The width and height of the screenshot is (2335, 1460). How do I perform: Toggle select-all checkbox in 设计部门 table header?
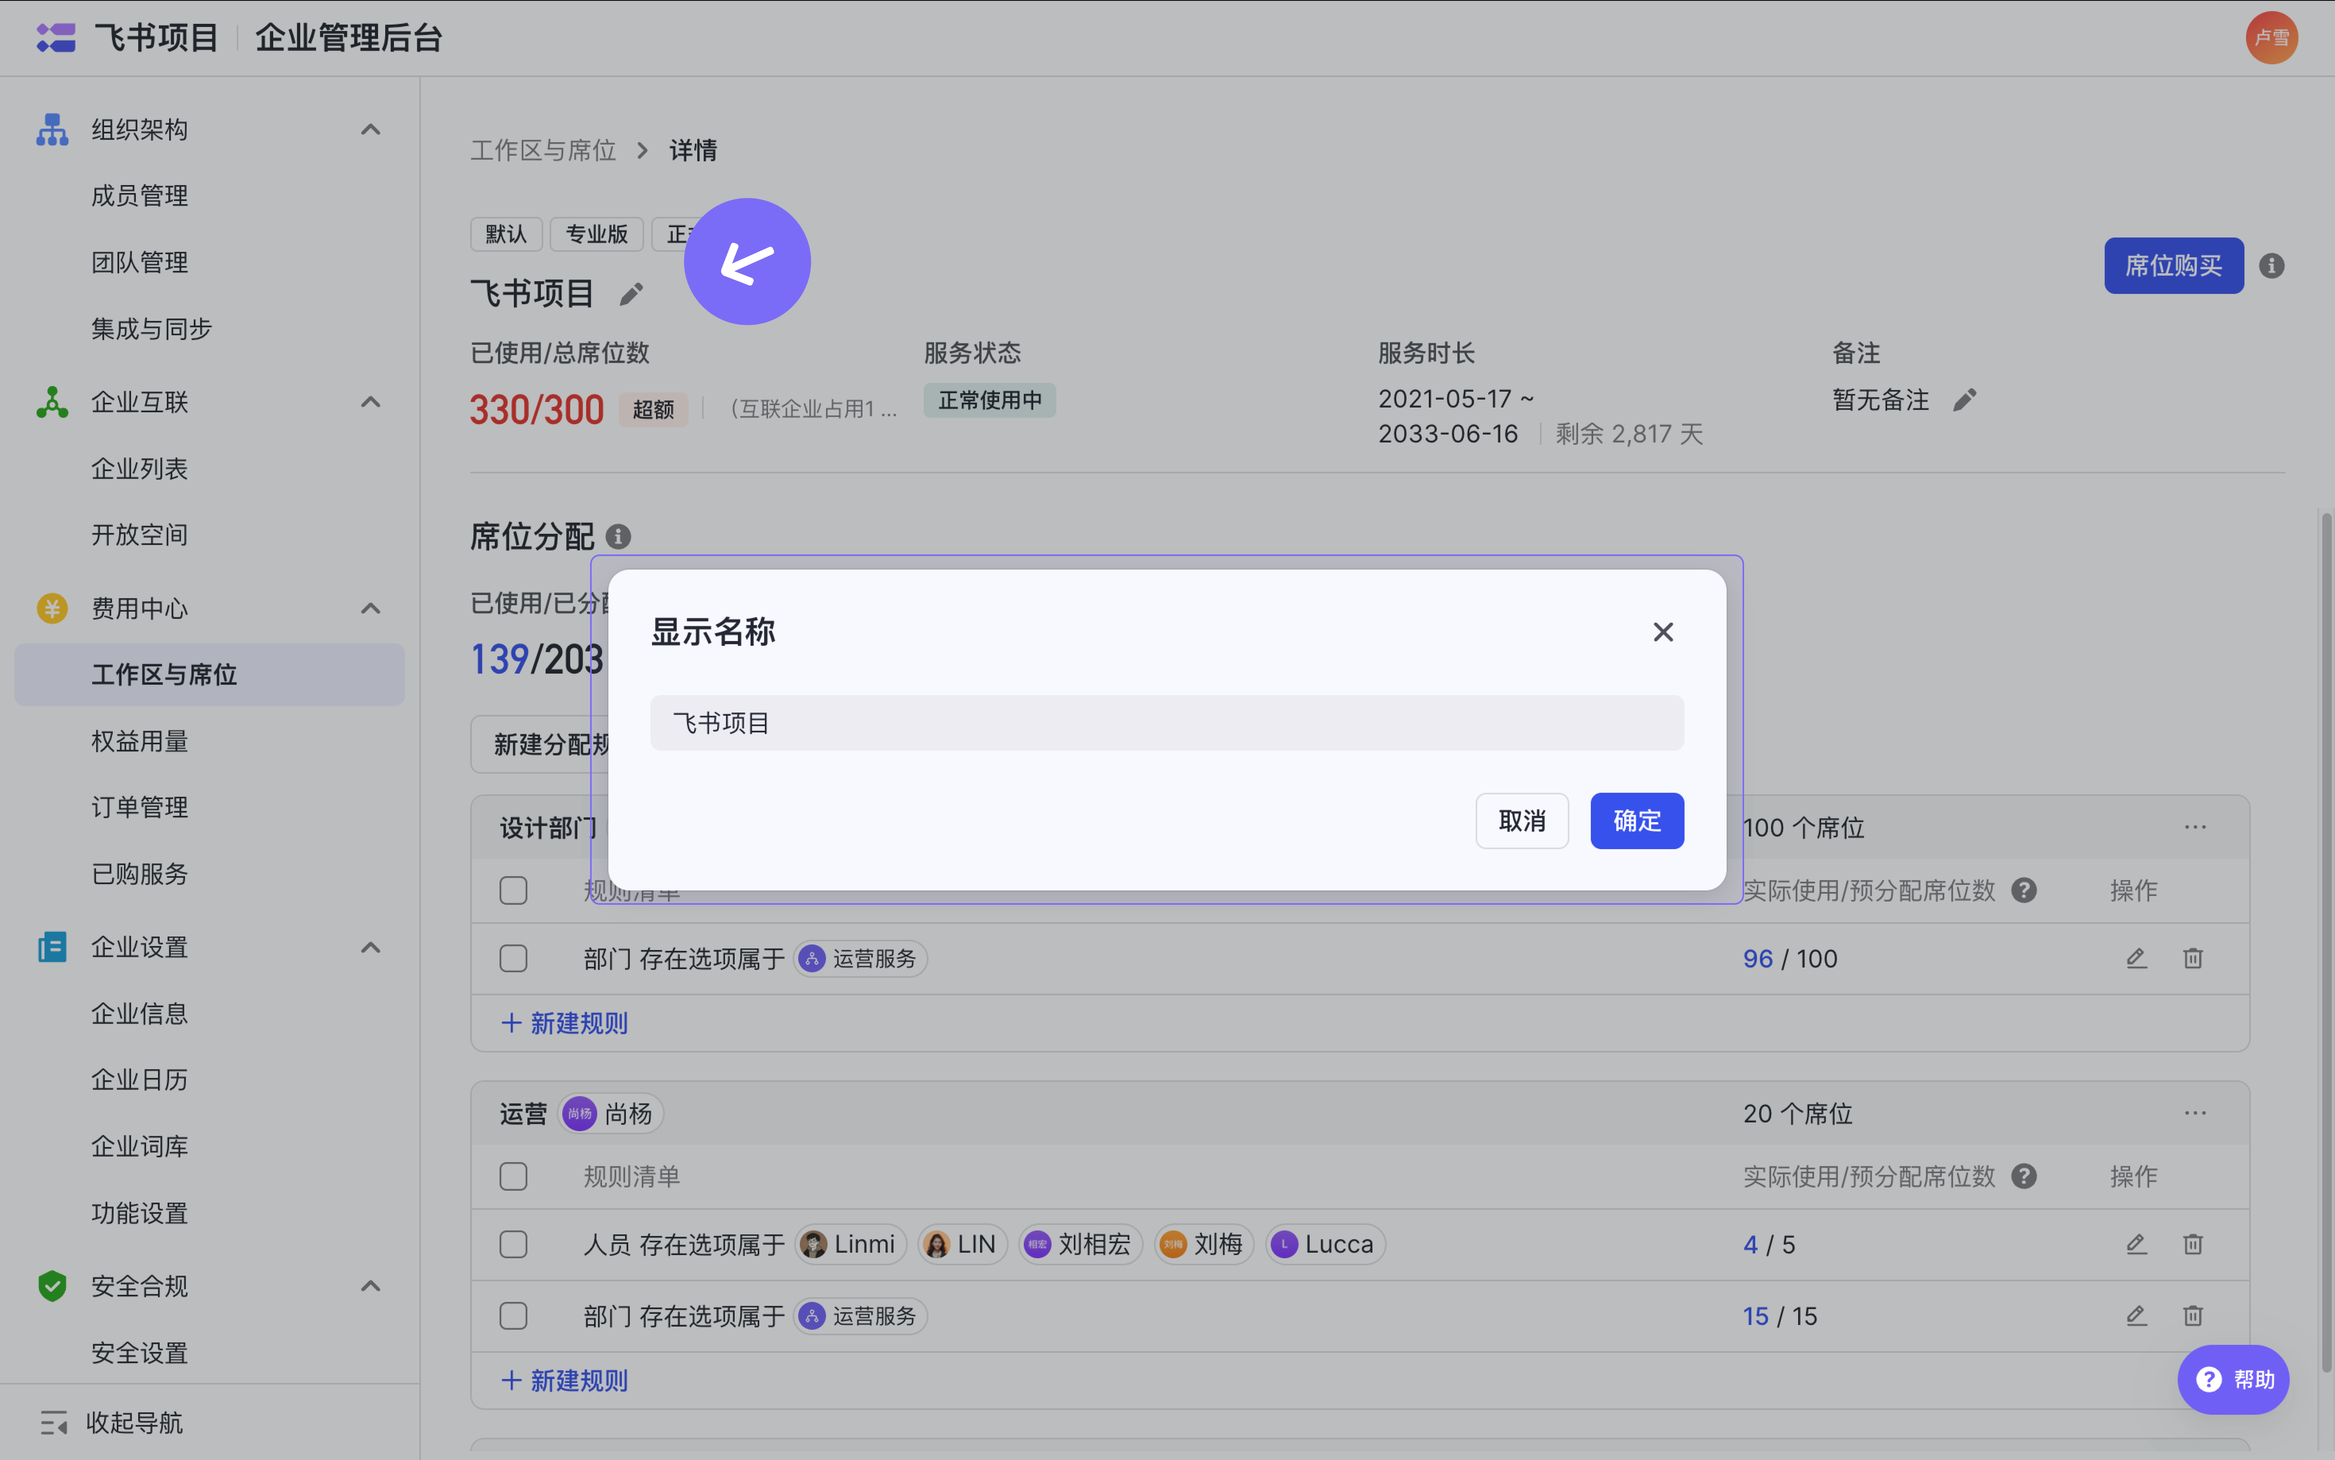click(x=513, y=890)
